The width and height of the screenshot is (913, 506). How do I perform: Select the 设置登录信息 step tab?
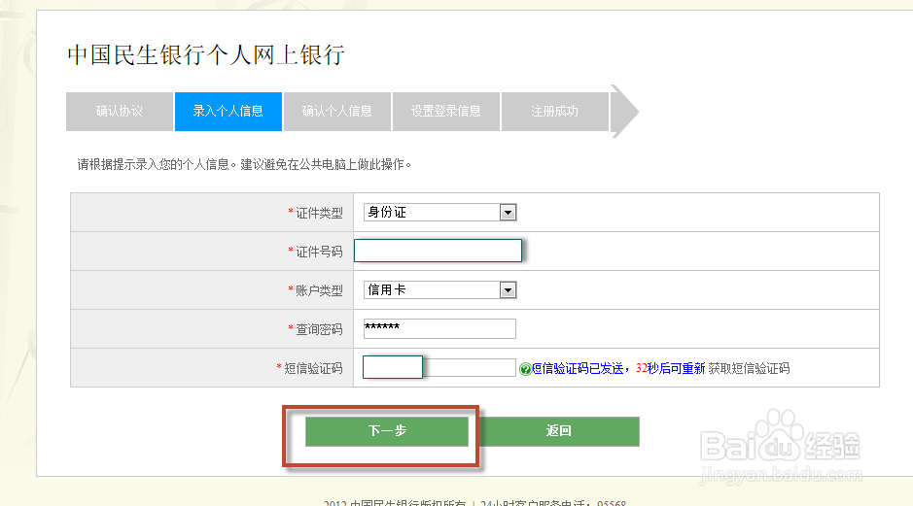446,111
